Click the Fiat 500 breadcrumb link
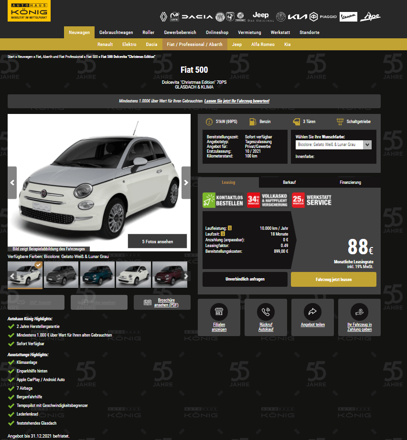This screenshot has height=440, width=407. click(x=92, y=56)
